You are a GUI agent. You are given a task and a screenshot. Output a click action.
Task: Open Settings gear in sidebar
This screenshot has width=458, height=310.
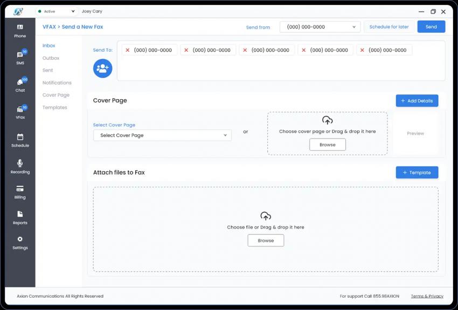(20, 243)
